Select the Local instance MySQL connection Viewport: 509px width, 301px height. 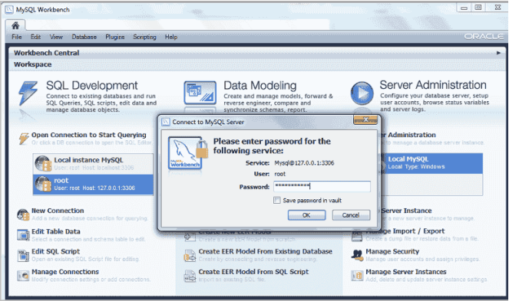click(x=93, y=164)
